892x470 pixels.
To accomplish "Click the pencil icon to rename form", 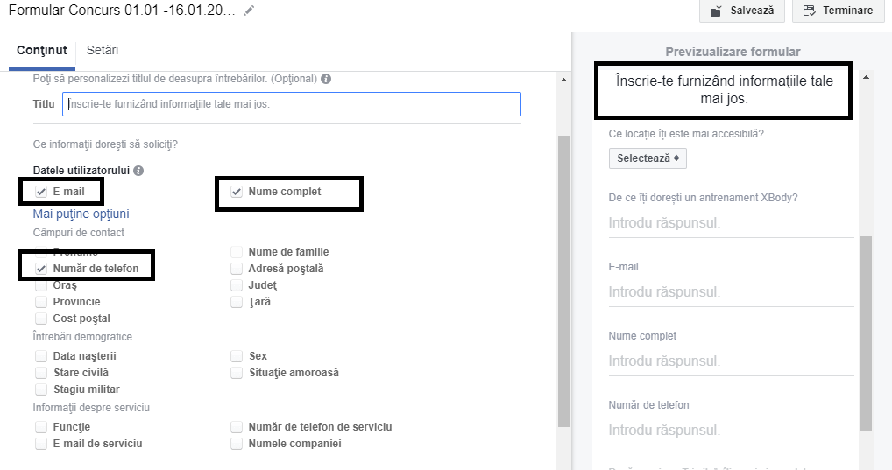I will [250, 11].
